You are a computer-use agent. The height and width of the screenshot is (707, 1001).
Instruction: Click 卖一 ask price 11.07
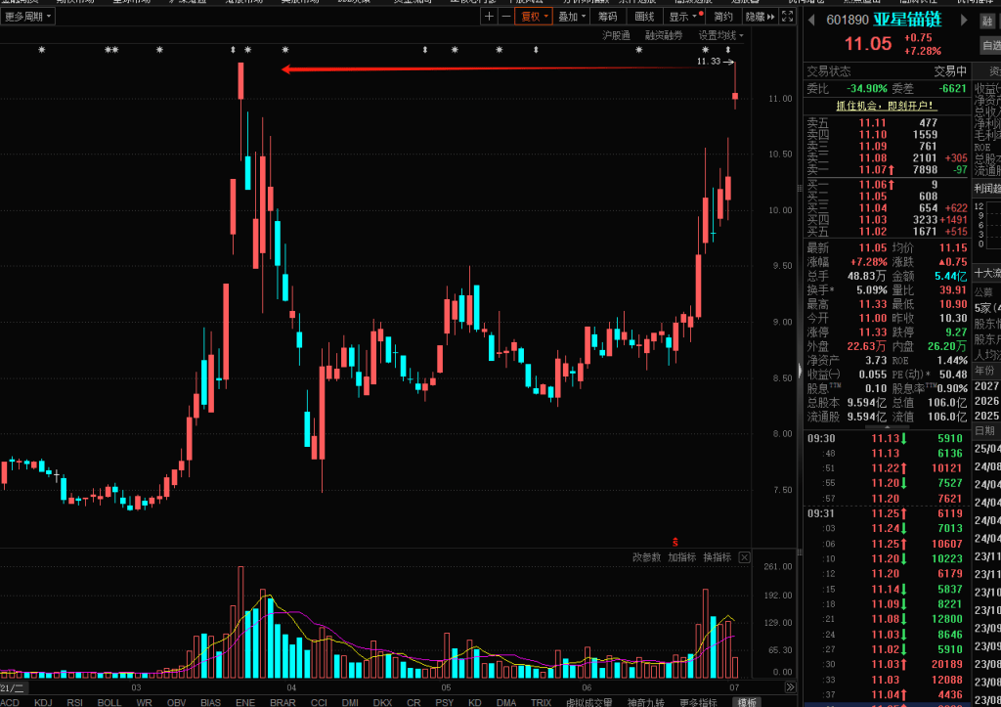(873, 170)
